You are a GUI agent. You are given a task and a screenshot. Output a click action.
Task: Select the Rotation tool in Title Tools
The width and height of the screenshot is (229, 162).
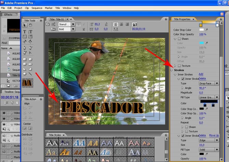30,25
